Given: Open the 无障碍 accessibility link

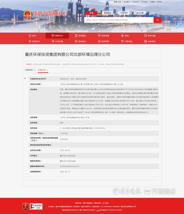Looking at the screenshot, I should (152, 2).
